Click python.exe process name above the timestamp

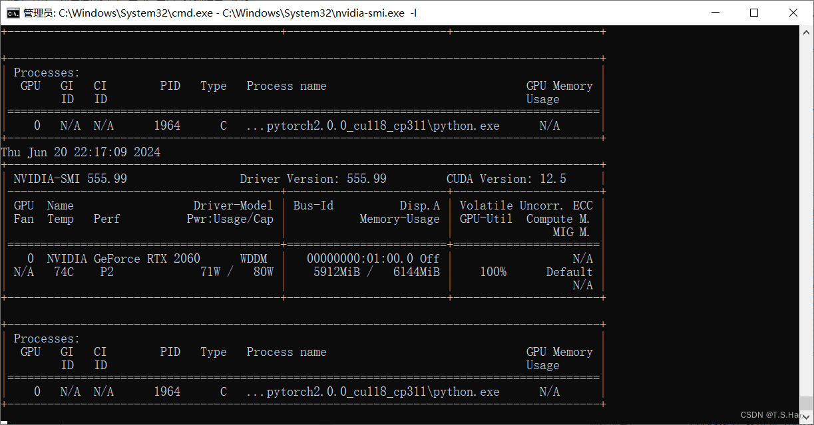373,126
